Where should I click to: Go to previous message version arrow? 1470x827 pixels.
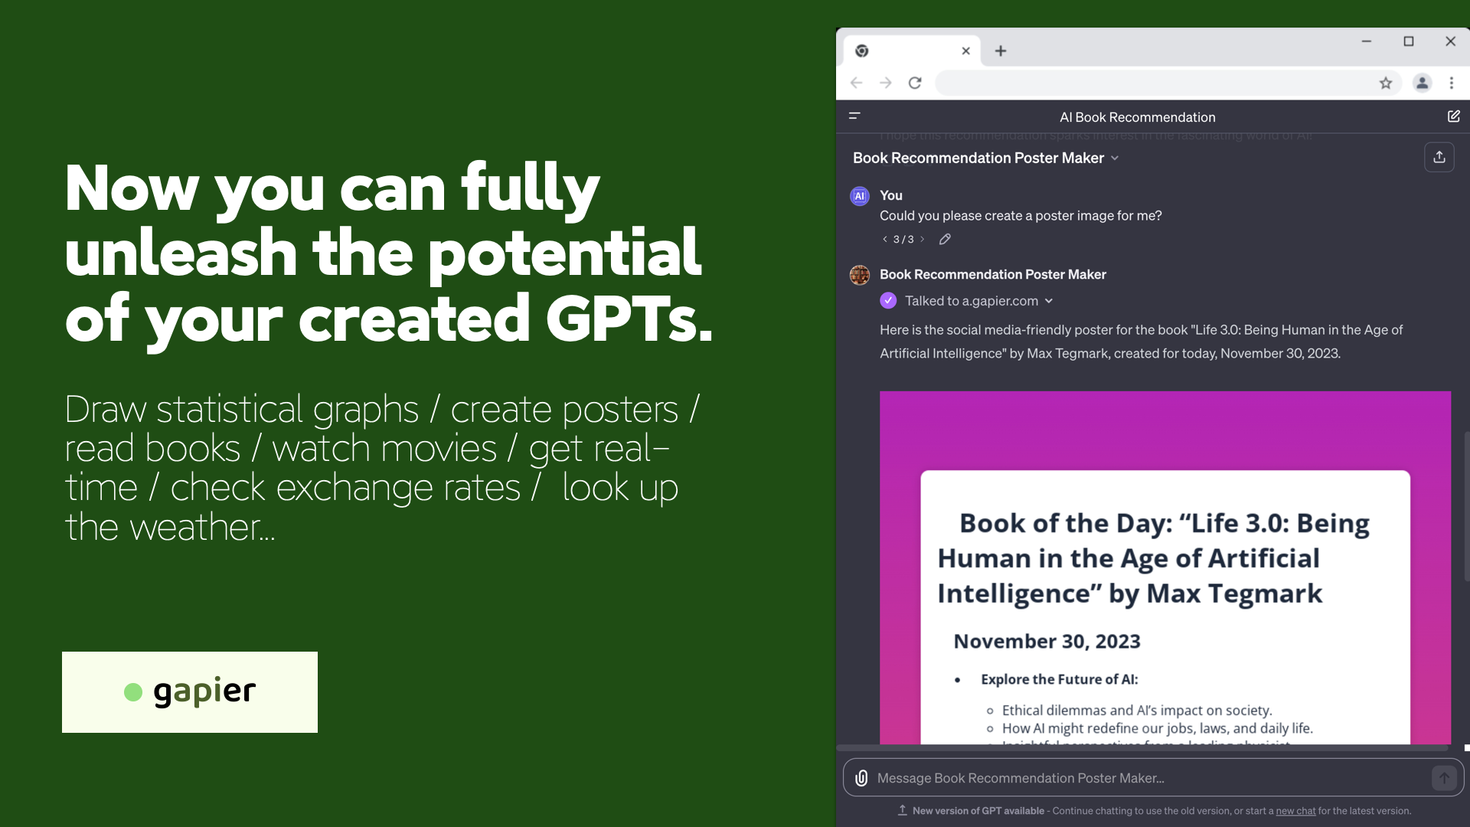[x=885, y=239]
